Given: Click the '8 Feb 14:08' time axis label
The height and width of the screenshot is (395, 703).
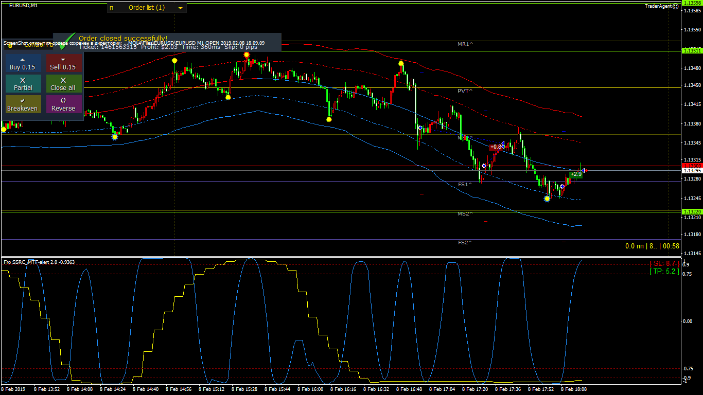Looking at the screenshot, I should (80, 389).
